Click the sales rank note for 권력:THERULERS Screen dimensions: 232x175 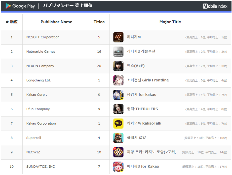206,109
